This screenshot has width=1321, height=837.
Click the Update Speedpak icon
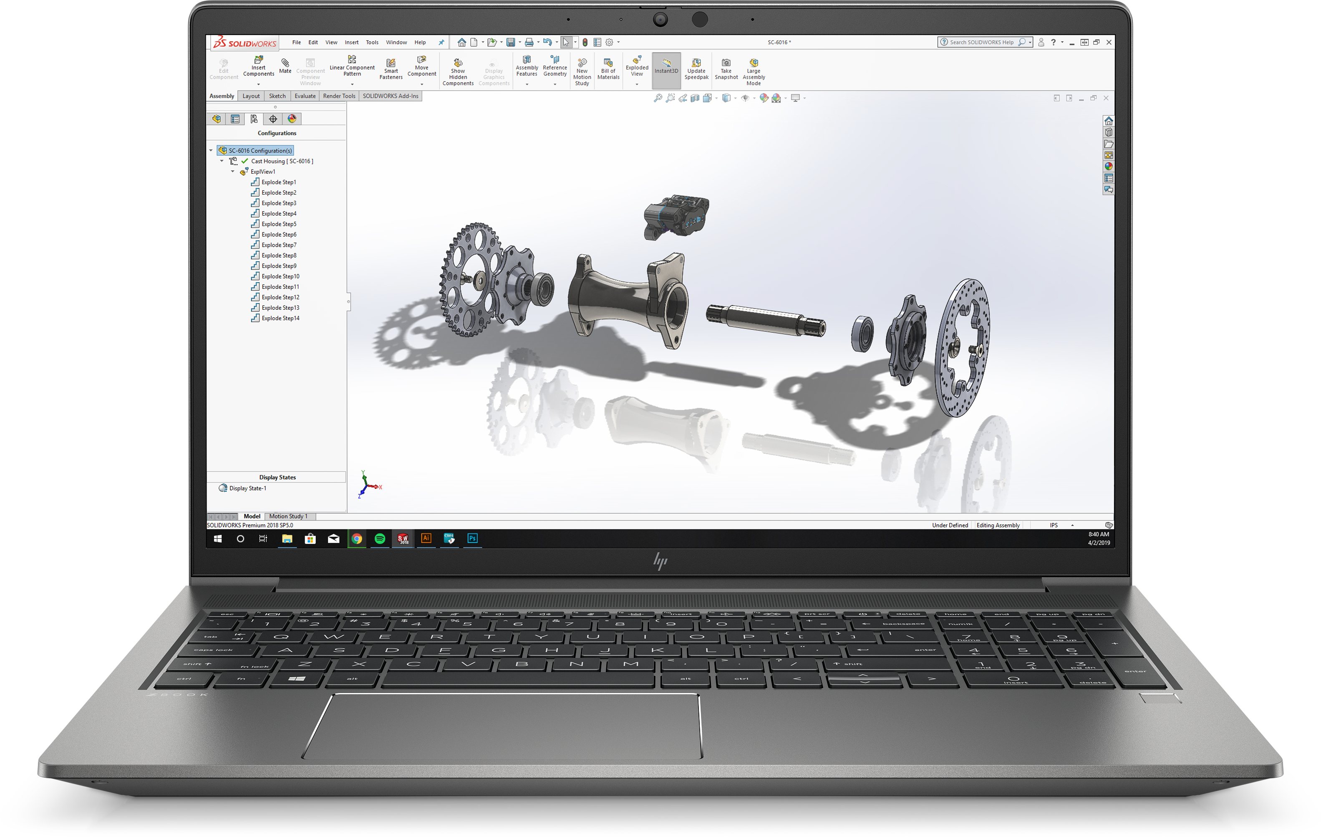(x=696, y=63)
